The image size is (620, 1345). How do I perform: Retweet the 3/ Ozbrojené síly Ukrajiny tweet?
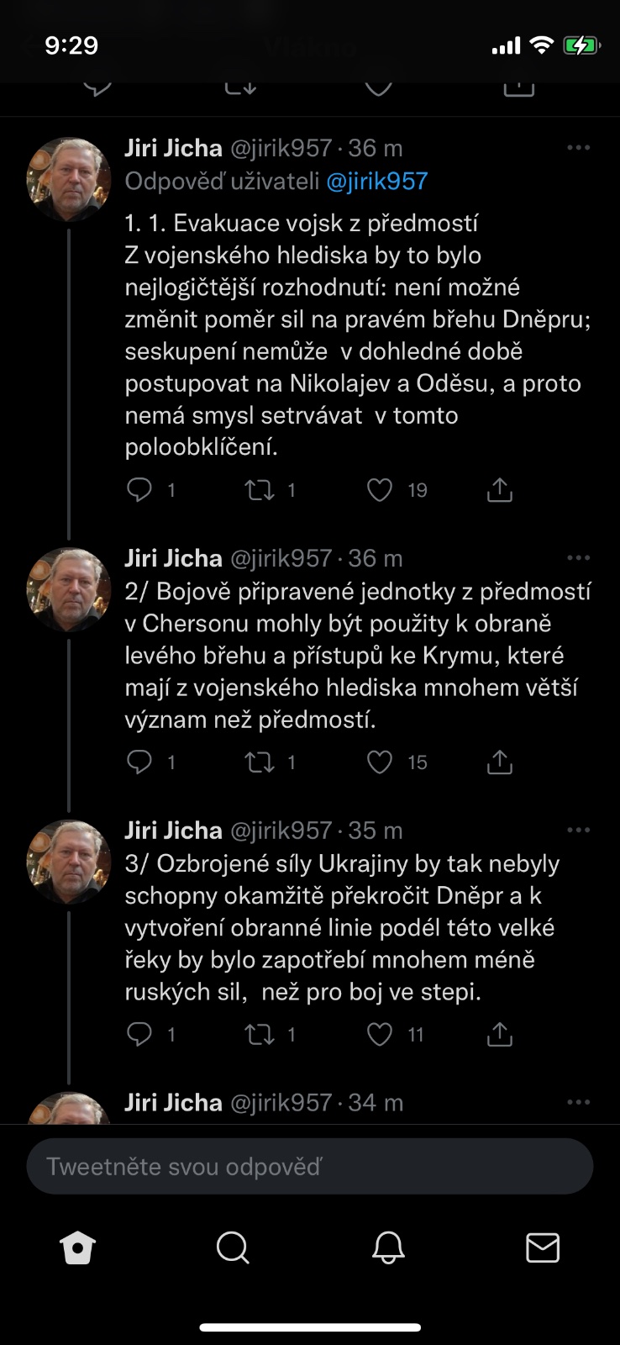(x=260, y=1035)
